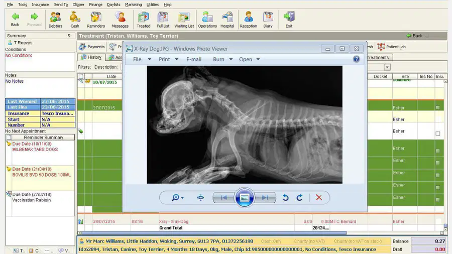Rotate the x-ray image clockwise

click(299, 198)
